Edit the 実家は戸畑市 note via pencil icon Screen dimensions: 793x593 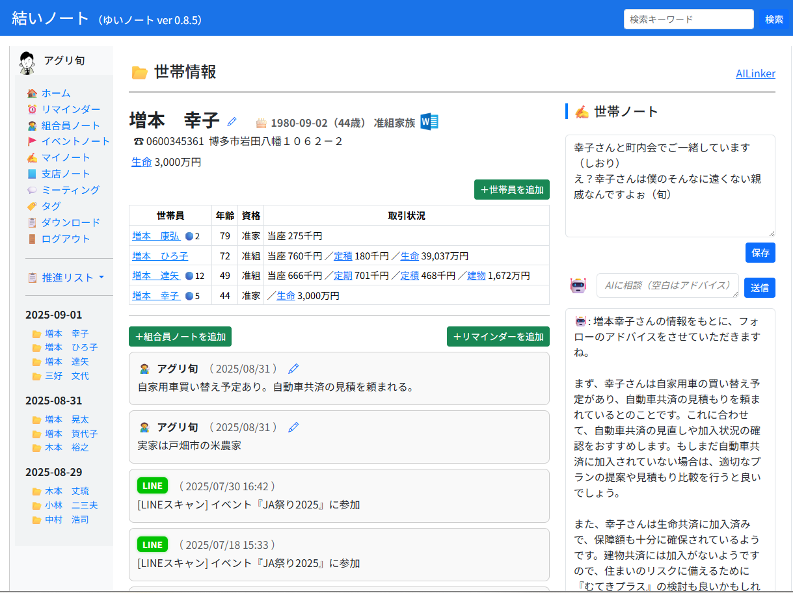(x=293, y=427)
